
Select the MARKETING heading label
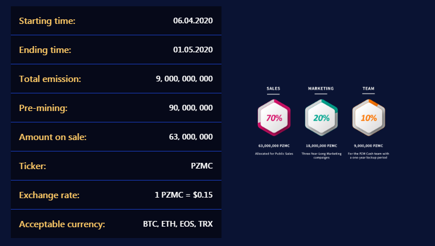321,88
